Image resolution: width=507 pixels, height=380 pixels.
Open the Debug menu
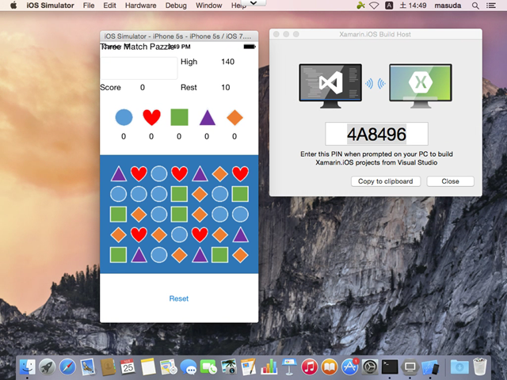click(177, 6)
